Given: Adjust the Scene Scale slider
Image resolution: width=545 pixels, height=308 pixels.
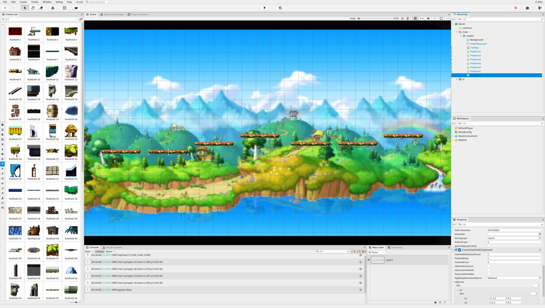Looking at the screenshot, I should (375, 18).
